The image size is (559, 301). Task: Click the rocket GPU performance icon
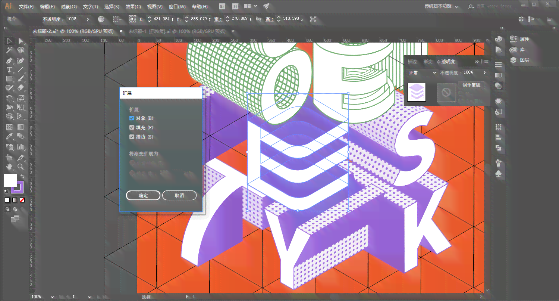(x=266, y=6)
